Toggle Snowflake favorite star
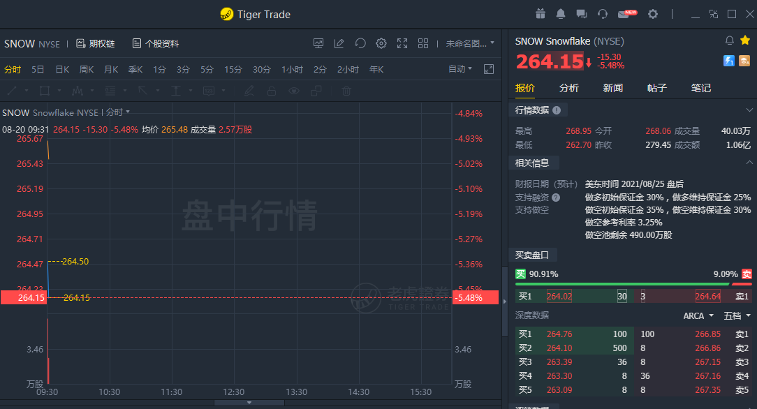 point(745,40)
